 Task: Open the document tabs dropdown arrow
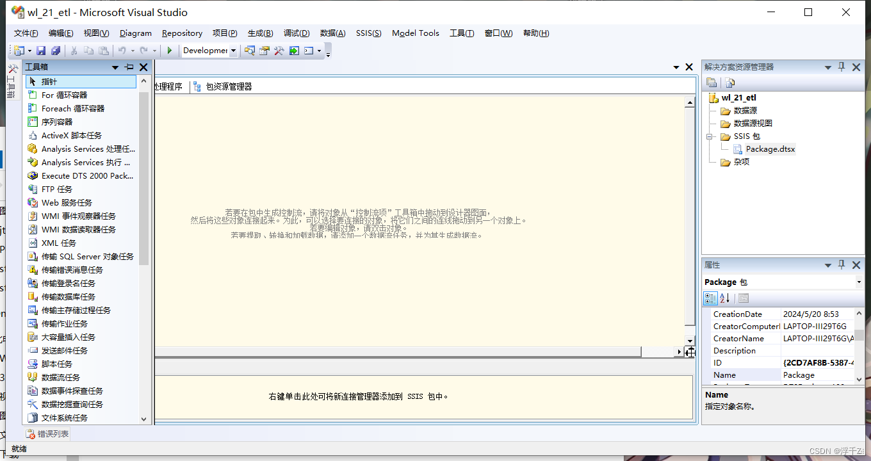[676, 67]
